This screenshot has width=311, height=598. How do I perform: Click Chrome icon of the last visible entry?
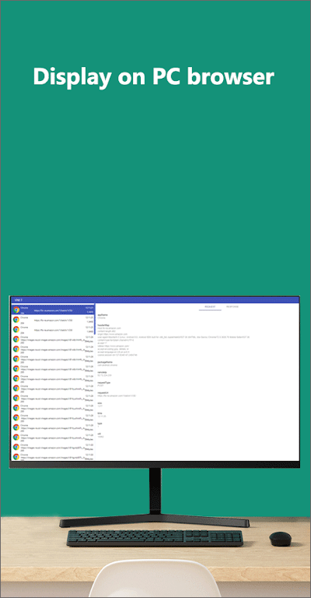[x=16, y=456]
